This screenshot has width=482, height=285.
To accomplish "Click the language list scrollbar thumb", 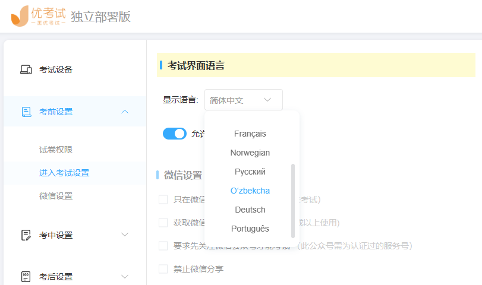I will 293,201.
